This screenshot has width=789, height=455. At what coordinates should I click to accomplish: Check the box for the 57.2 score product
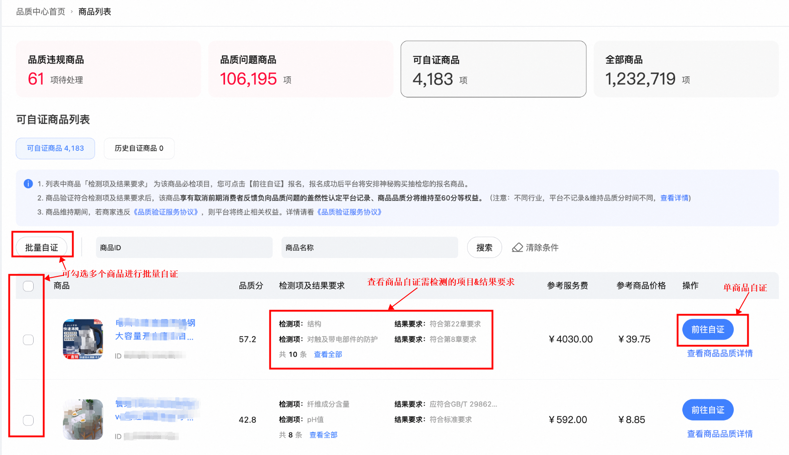coord(28,340)
